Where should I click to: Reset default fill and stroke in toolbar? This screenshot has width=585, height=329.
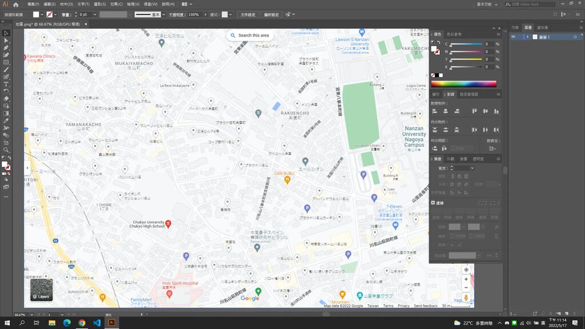tap(4, 158)
